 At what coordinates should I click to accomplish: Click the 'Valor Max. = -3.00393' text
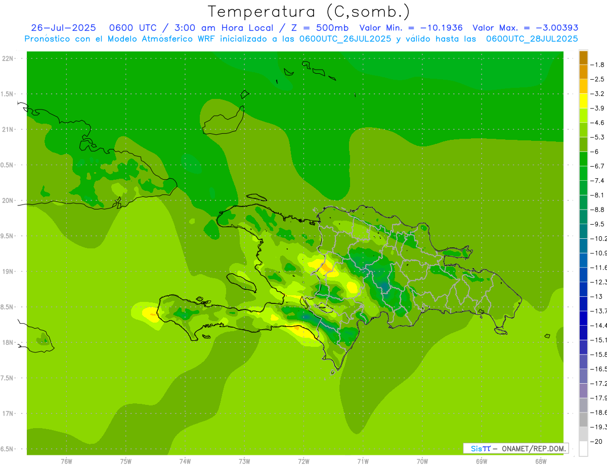pyautogui.click(x=525, y=28)
